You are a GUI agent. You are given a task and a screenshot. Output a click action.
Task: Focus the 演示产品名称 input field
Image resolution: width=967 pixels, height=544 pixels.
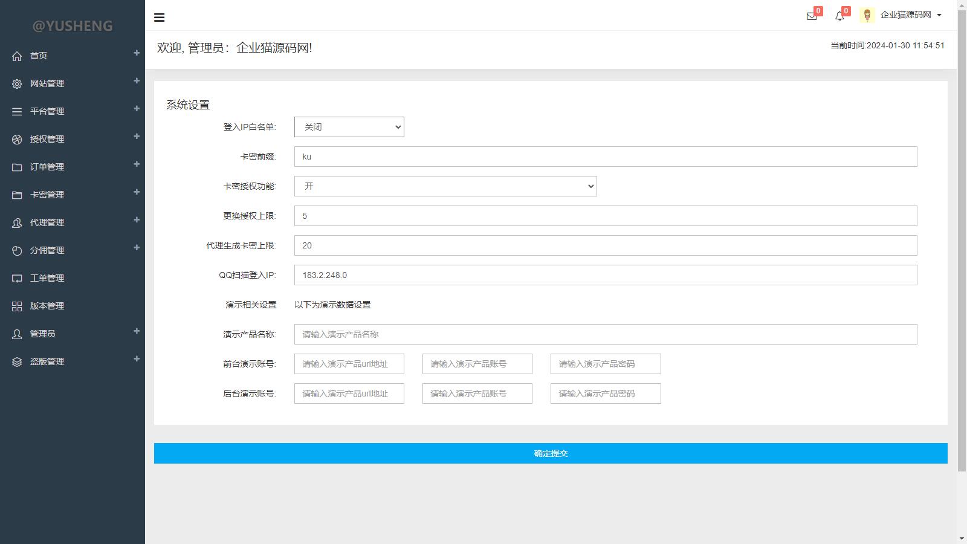click(x=605, y=334)
